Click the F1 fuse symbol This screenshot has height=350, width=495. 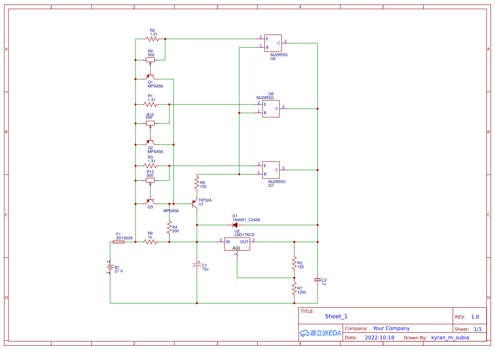point(119,242)
